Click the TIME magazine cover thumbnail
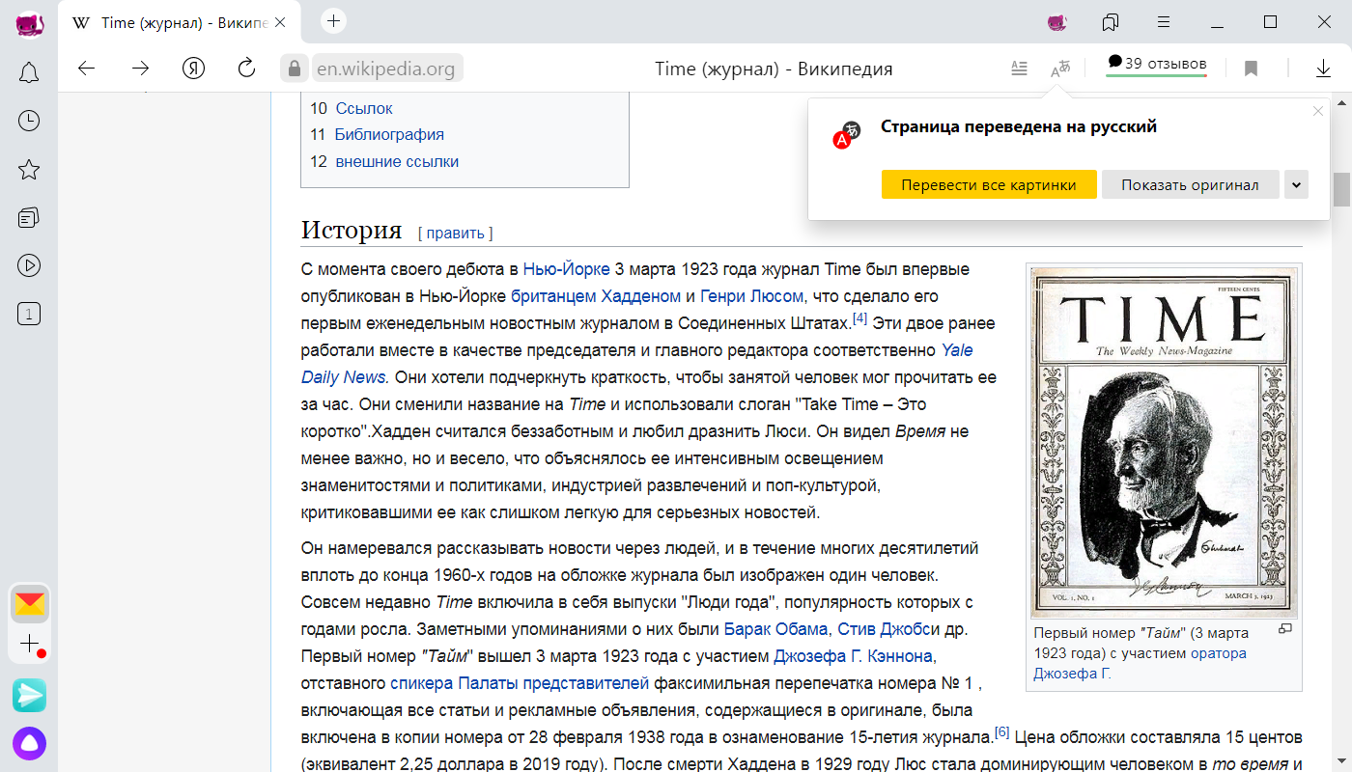 click(x=1164, y=442)
